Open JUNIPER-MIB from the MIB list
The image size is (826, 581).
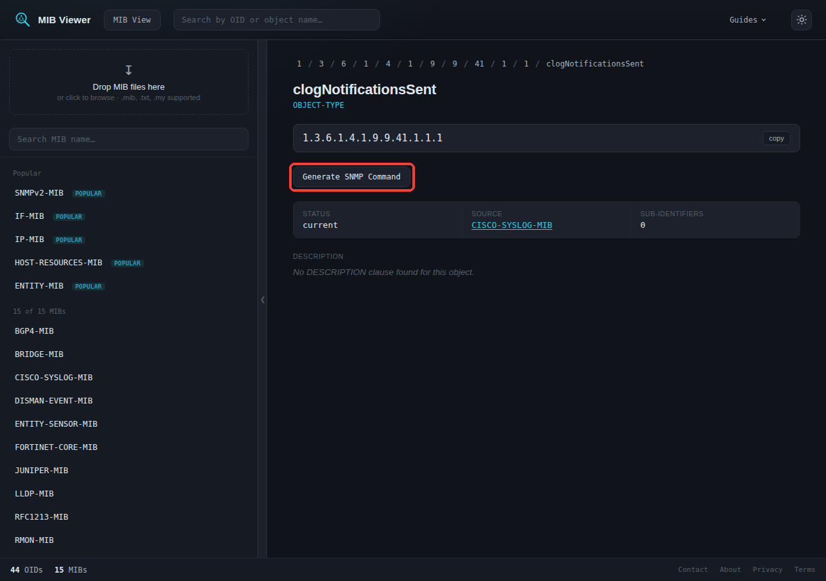click(128, 471)
